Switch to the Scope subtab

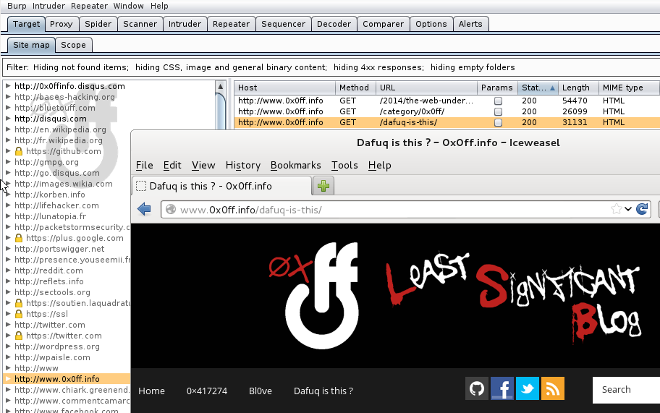pyautogui.click(x=73, y=45)
